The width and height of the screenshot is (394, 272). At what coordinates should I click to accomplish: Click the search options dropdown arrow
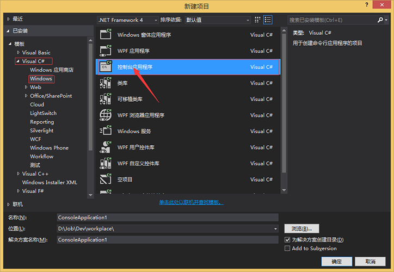pos(386,20)
